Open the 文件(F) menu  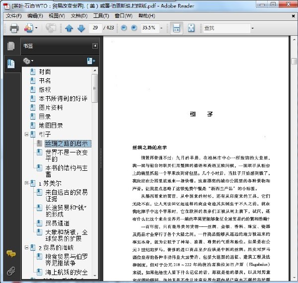point(14,16)
